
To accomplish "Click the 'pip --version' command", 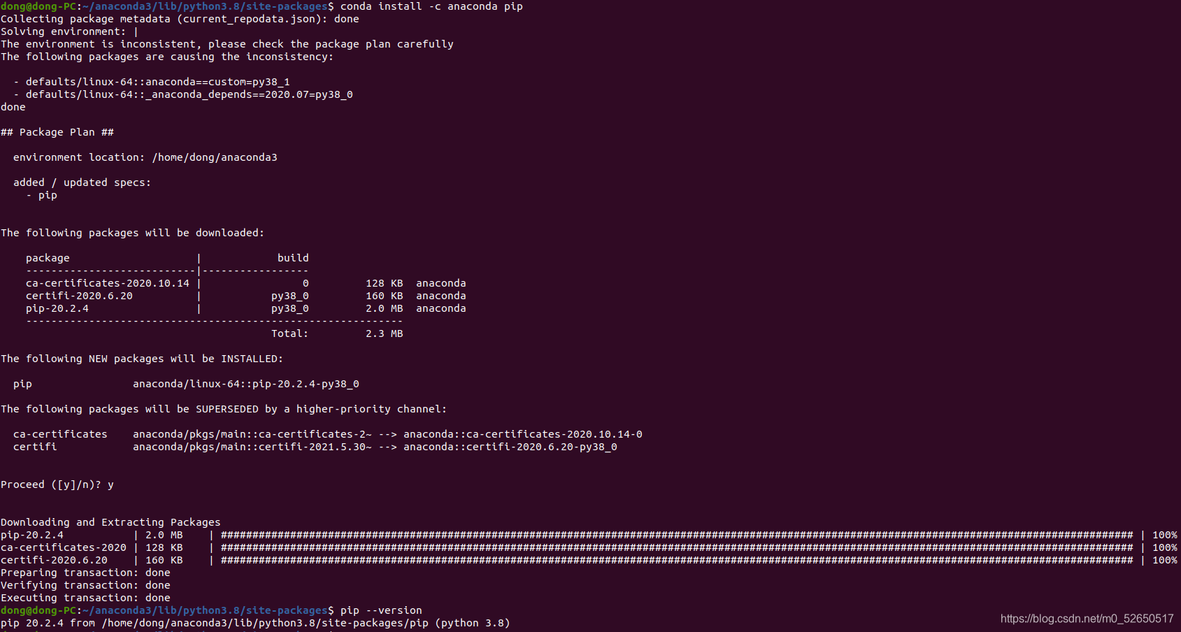I will 381,610.
